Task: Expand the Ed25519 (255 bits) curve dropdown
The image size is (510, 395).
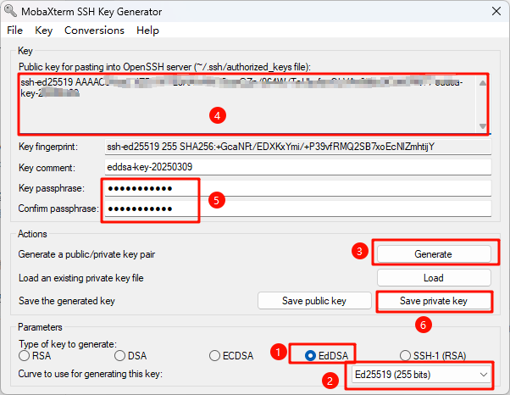Action: click(421, 375)
